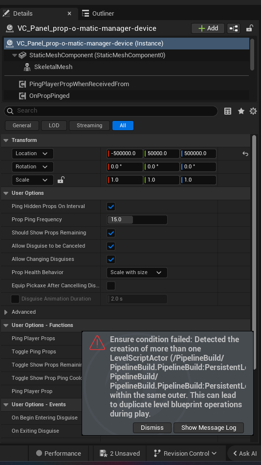
Task: Close the Details tab
Action: (69, 13)
